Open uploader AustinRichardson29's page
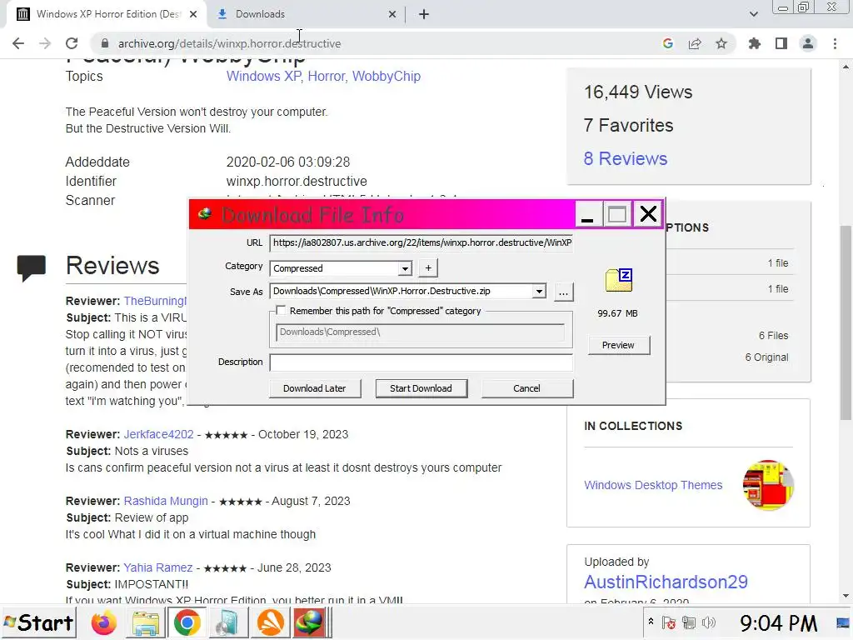The height and width of the screenshot is (640, 853). tap(666, 582)
